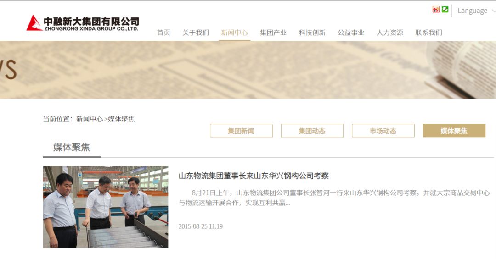This screenshot has height=259, width=496.
Task: Open 科技创新 navigation item
Action: pyautogui.click(x=312, y=33)
